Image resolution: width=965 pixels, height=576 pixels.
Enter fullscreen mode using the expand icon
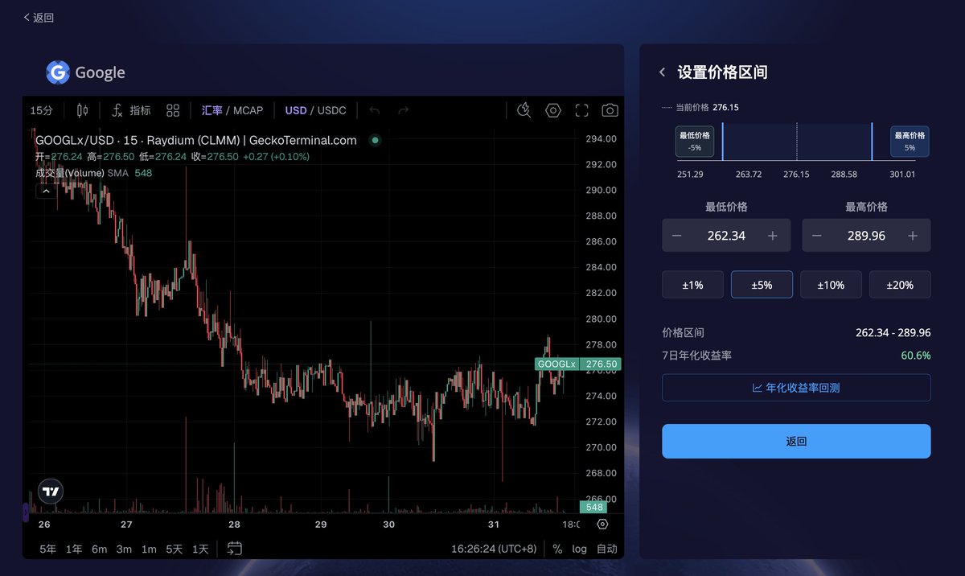pos(581,110)
